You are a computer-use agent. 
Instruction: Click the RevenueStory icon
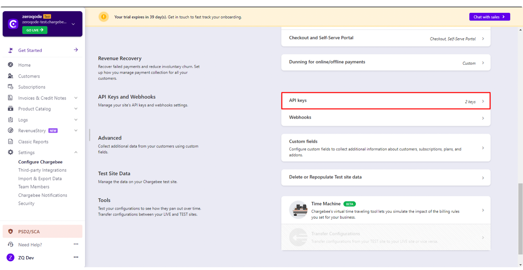coord(10,130)
